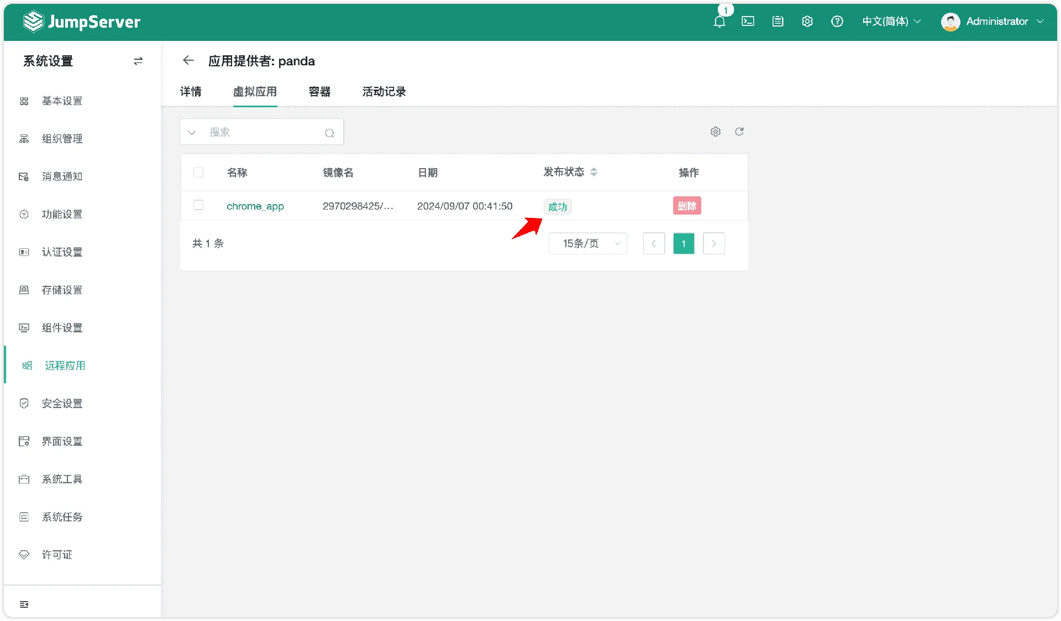The image size is (1061, 621).
Task: Open the chrome_app link
Action: point(255,206)
